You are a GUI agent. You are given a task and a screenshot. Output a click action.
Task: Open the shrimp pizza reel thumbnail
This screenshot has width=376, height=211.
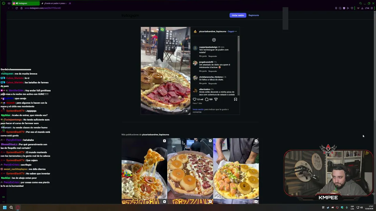tap(236, 169)
